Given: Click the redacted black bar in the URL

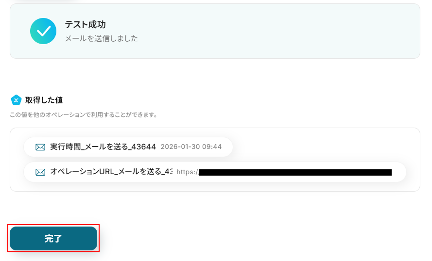Looking at the screenshot, I should tap(295, 172).
